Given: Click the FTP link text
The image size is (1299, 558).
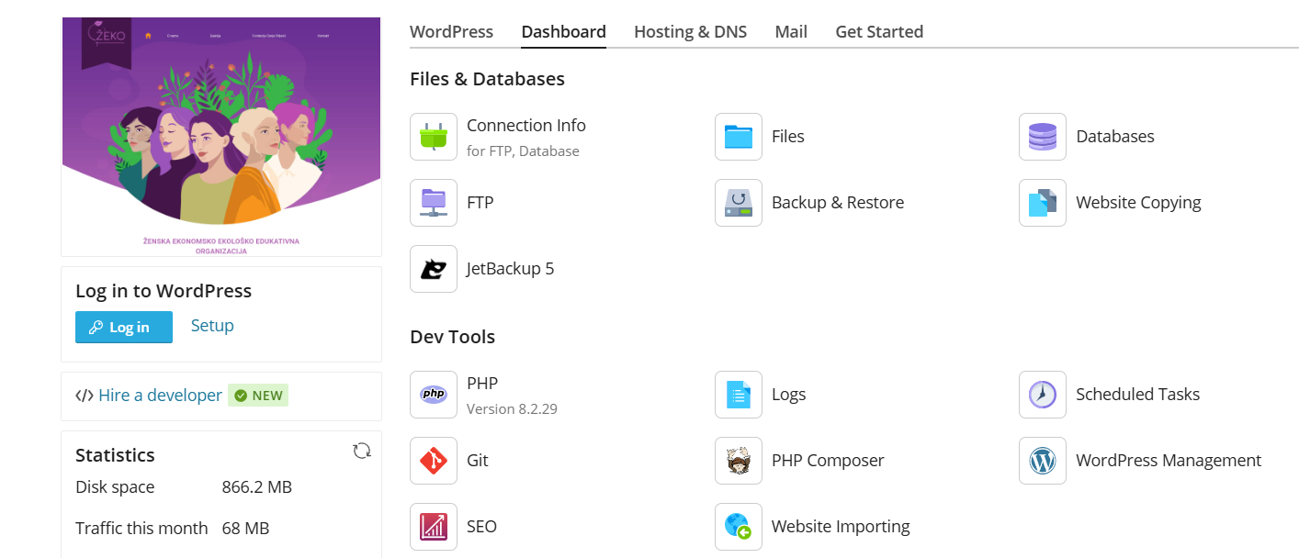Looking at the screenshot, I should (x=480, y=203).
